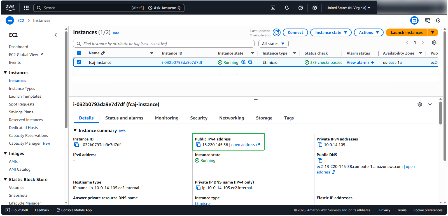Image resolution: width=448 pixels, height=216 pixels.
Task: Open Ask Amazon Q
Action: pos(164,8)
